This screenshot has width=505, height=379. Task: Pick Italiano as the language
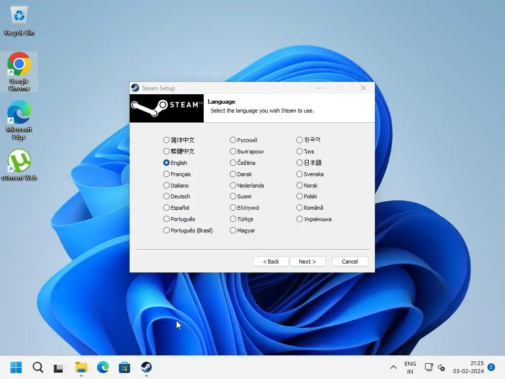tap(176, 186)
